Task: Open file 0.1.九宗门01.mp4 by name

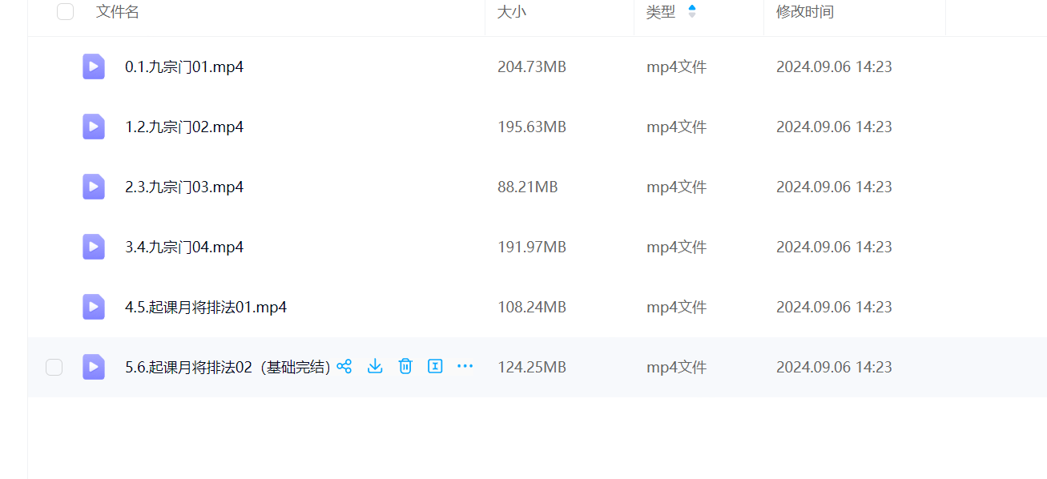Action: pos(184,67)
